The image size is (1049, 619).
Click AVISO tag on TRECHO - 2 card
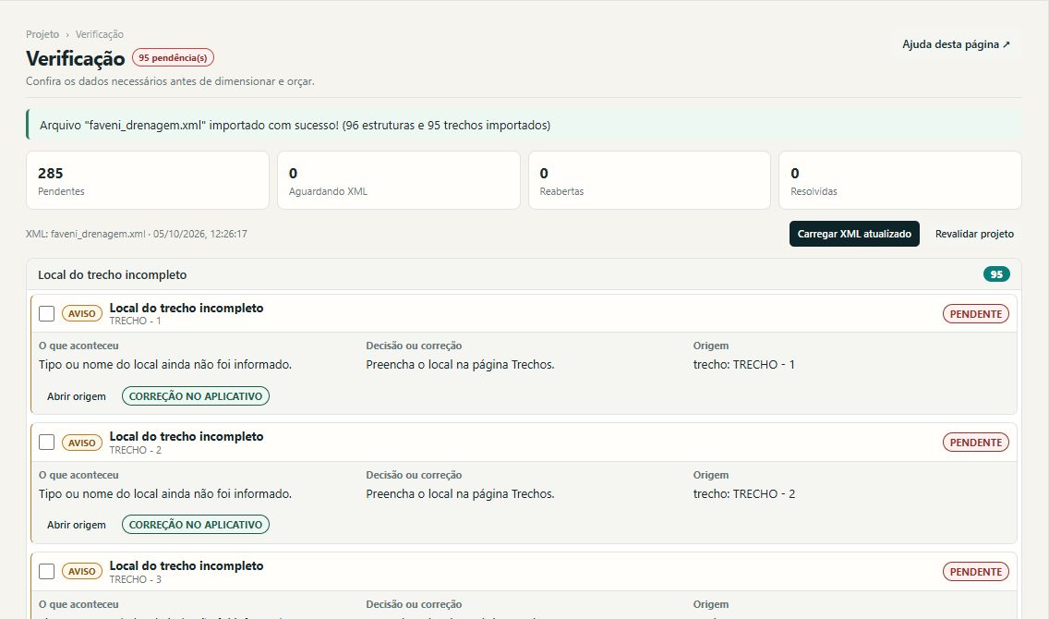(81, 443)
